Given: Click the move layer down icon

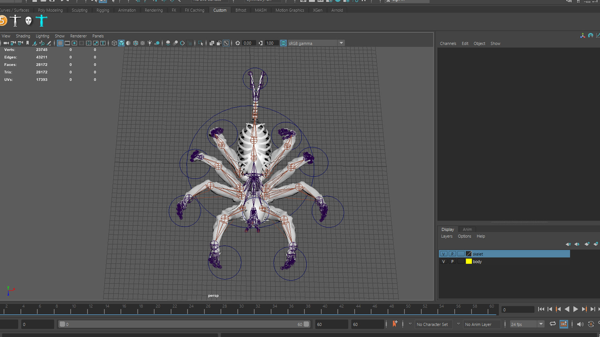Looking at the screenshot, I should point(577,244).
